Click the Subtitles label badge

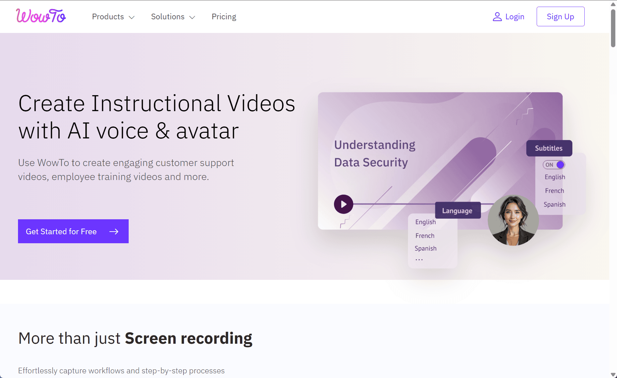pyautogui.click(x=549, y=148)
